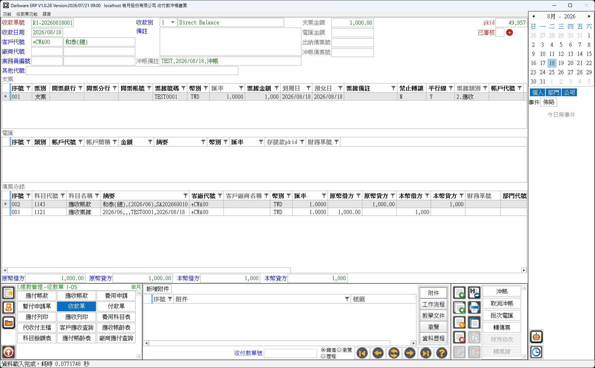
Task: Select the 資料歷程 side tab
Action: [433, 338]
